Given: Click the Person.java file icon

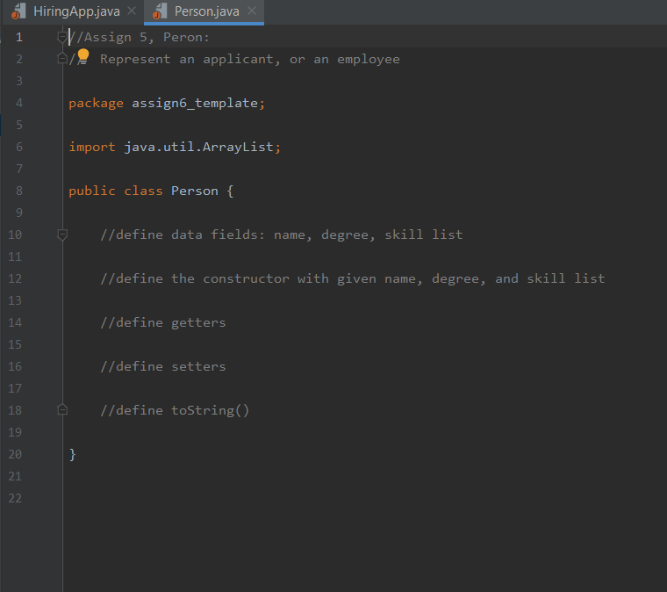Looking at the screenshot, I should coord(160,11).
